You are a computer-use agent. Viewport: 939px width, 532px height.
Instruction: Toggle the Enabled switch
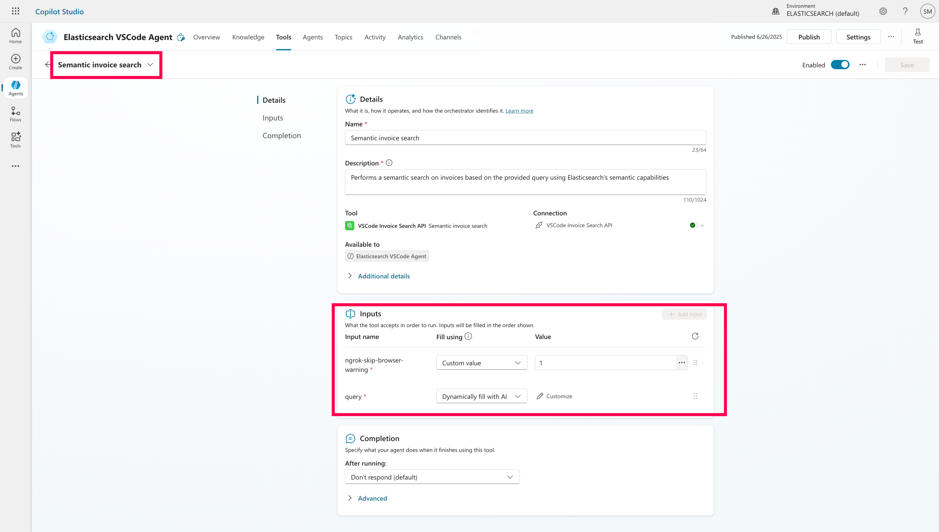tap(840, 65)
